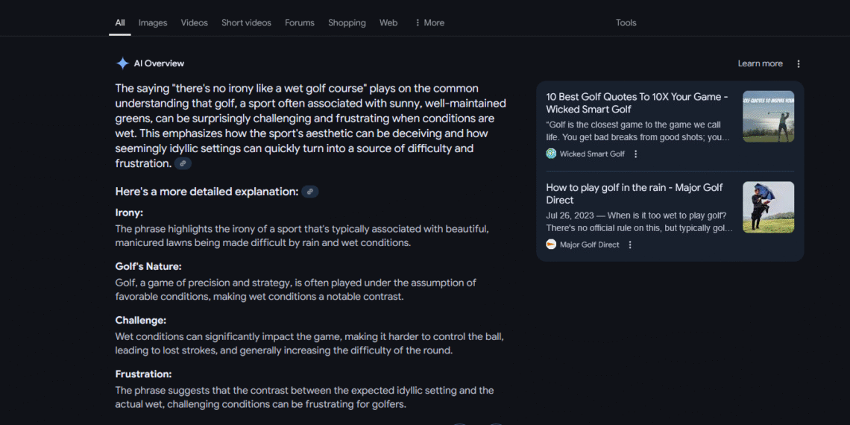
Task: Click the AI Overview sparkle icon
Action: coord(122,63)
